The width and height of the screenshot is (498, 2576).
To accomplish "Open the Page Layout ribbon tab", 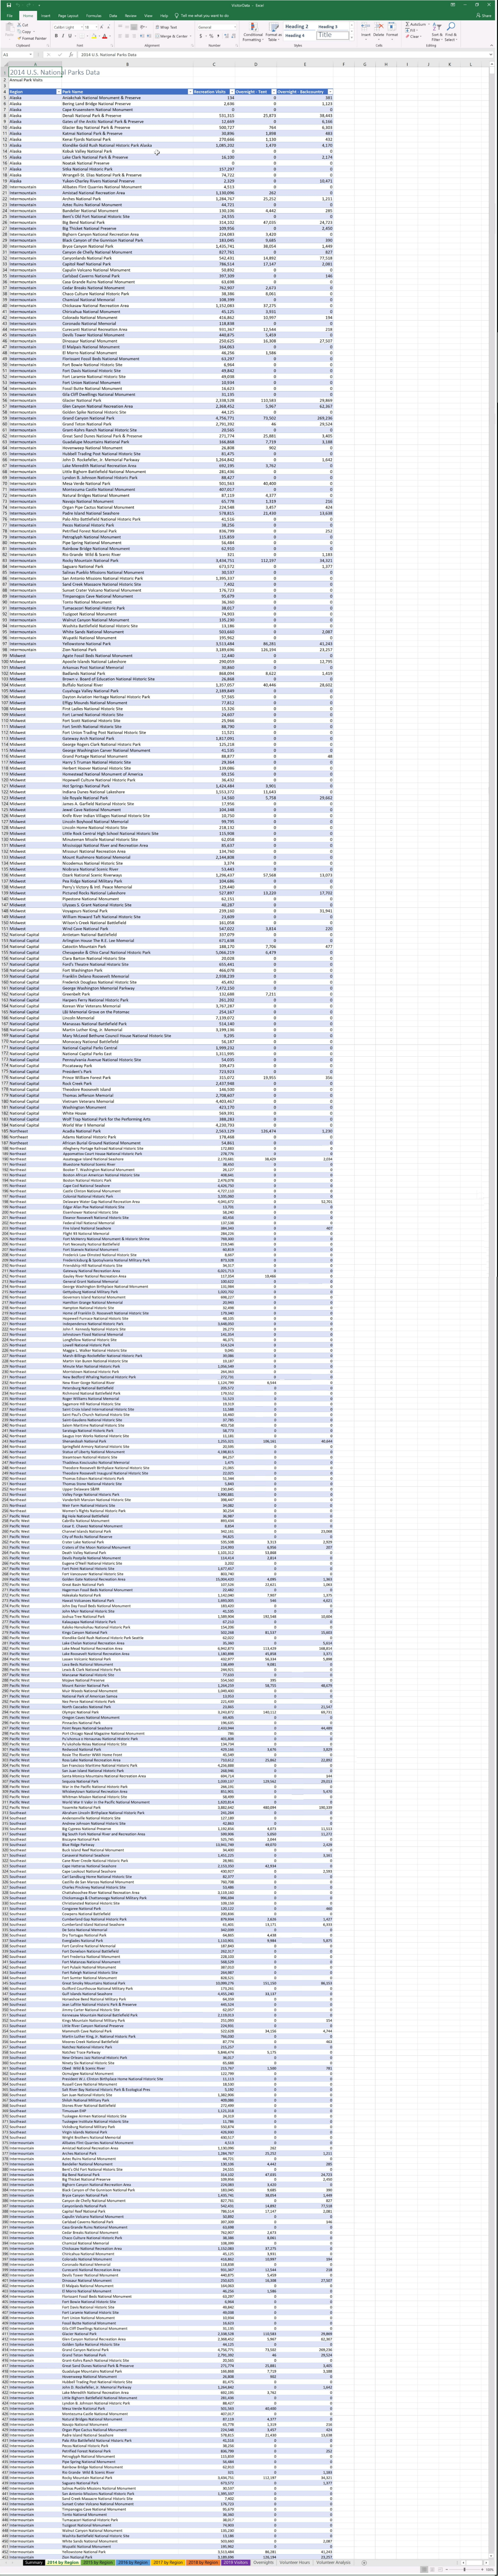I will (68, 16).
